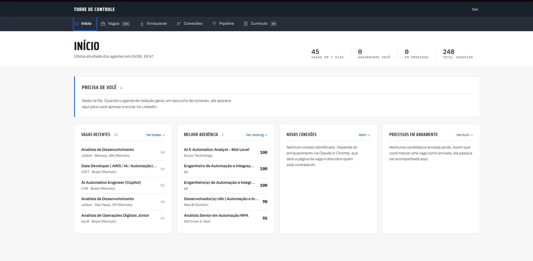
Task: Open Analista Senior em Automação RPA row
Action: point(226,218)
